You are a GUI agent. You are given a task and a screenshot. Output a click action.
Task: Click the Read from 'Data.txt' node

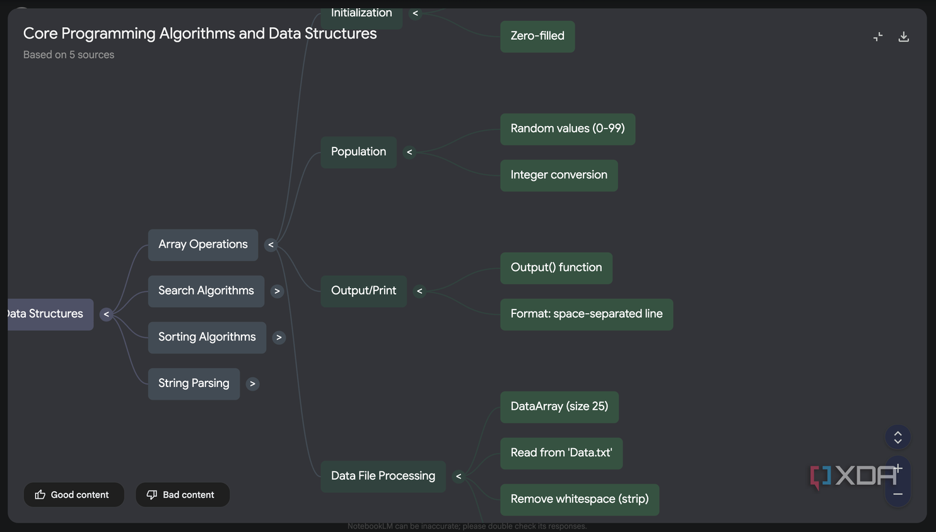click(x=561, y=453)
